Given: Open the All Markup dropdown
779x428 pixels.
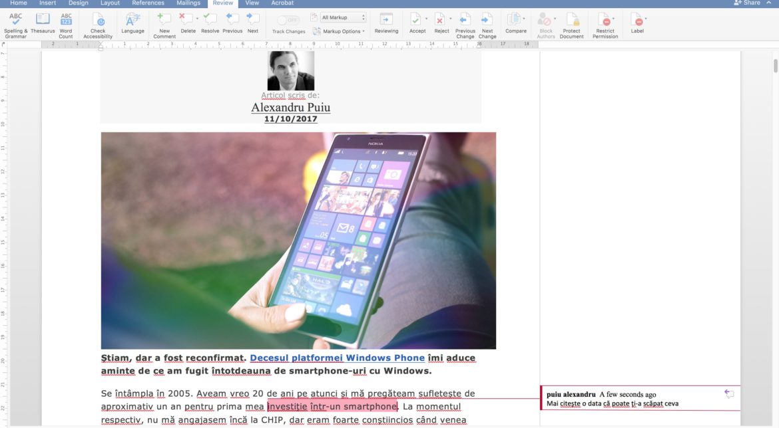Looking at the screenshot, I should (344, 17).
